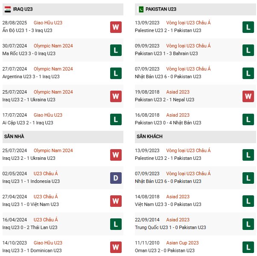Click L badge for Palestine match on 13/09/2023
Viewport: 257px width, 256px height.
(248, 27)
